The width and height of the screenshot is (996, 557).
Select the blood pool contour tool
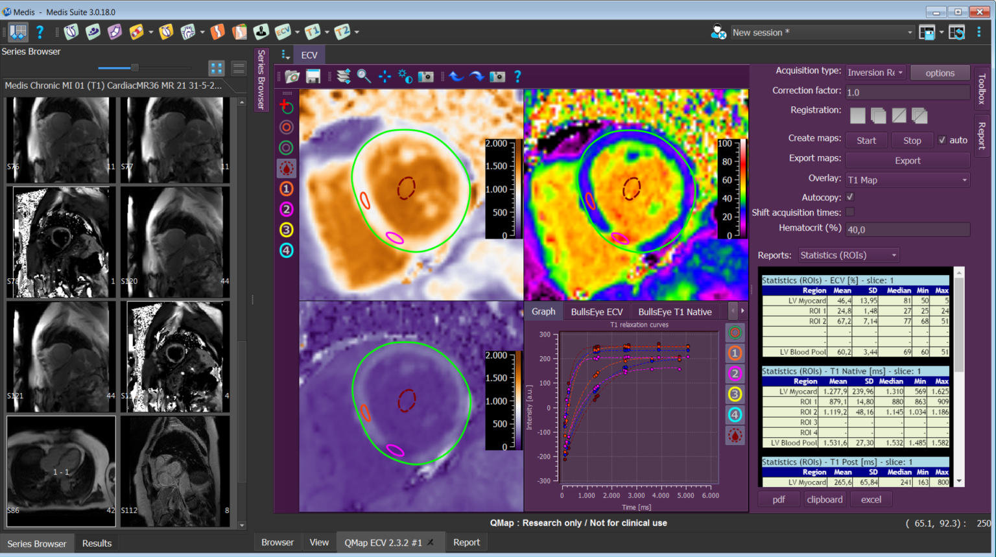286,169
